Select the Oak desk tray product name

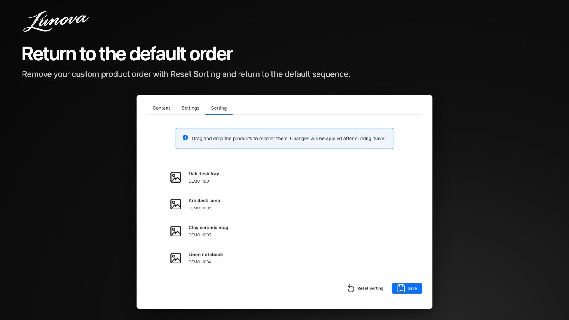coord(204,174)
